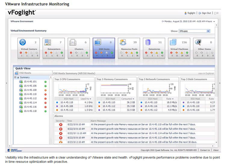Click the host icon beside 10.4.45.101

click(21, 82)
